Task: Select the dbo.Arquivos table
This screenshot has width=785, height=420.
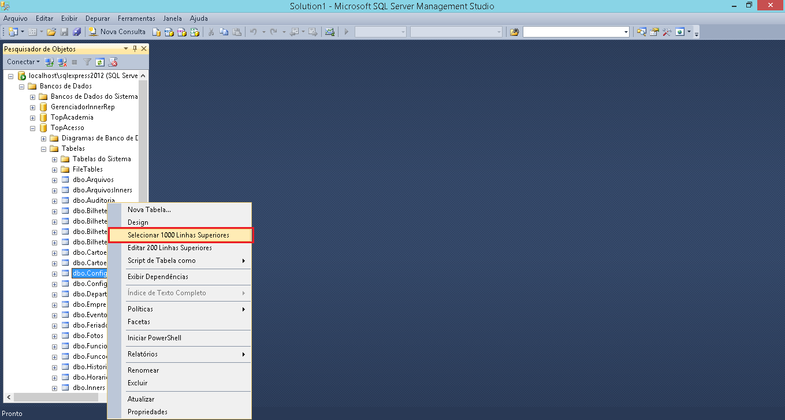Action: click(93, 180)
